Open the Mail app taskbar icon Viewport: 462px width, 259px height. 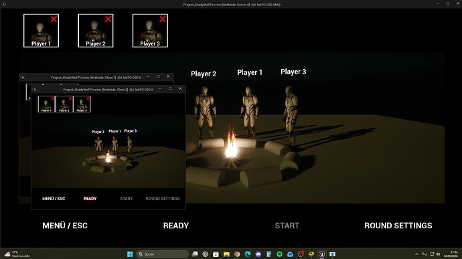290,254
